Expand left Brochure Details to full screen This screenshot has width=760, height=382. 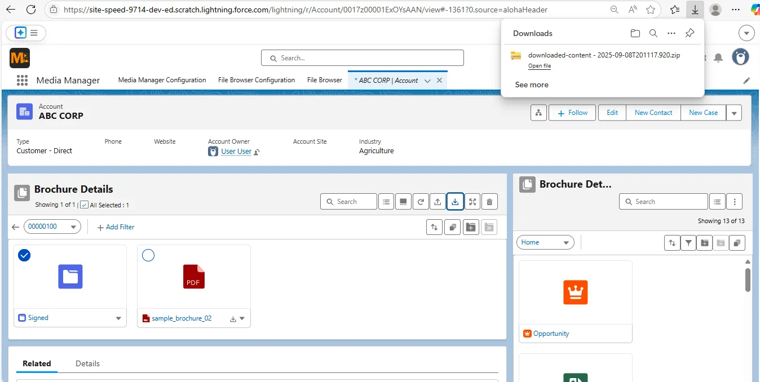tap(472, 202)
